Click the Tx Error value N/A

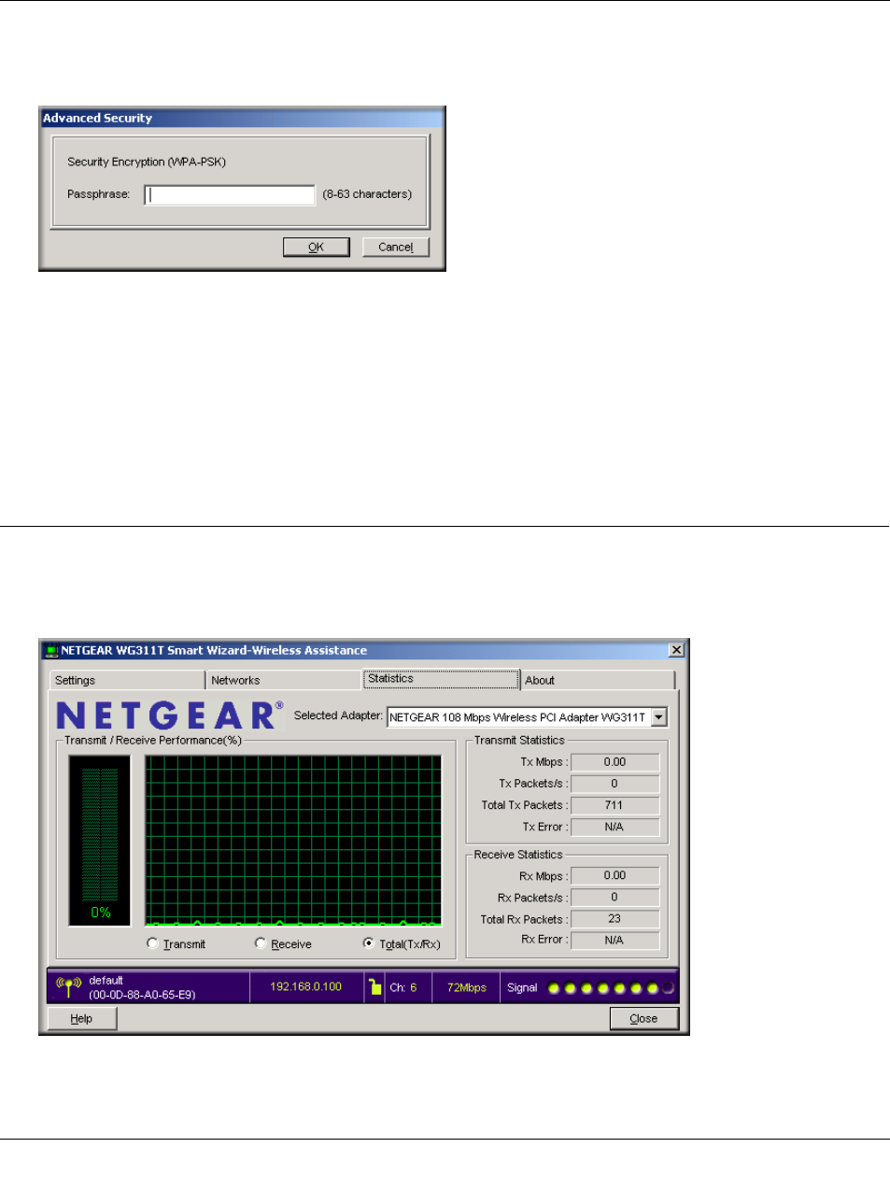(x=615, y=827)
